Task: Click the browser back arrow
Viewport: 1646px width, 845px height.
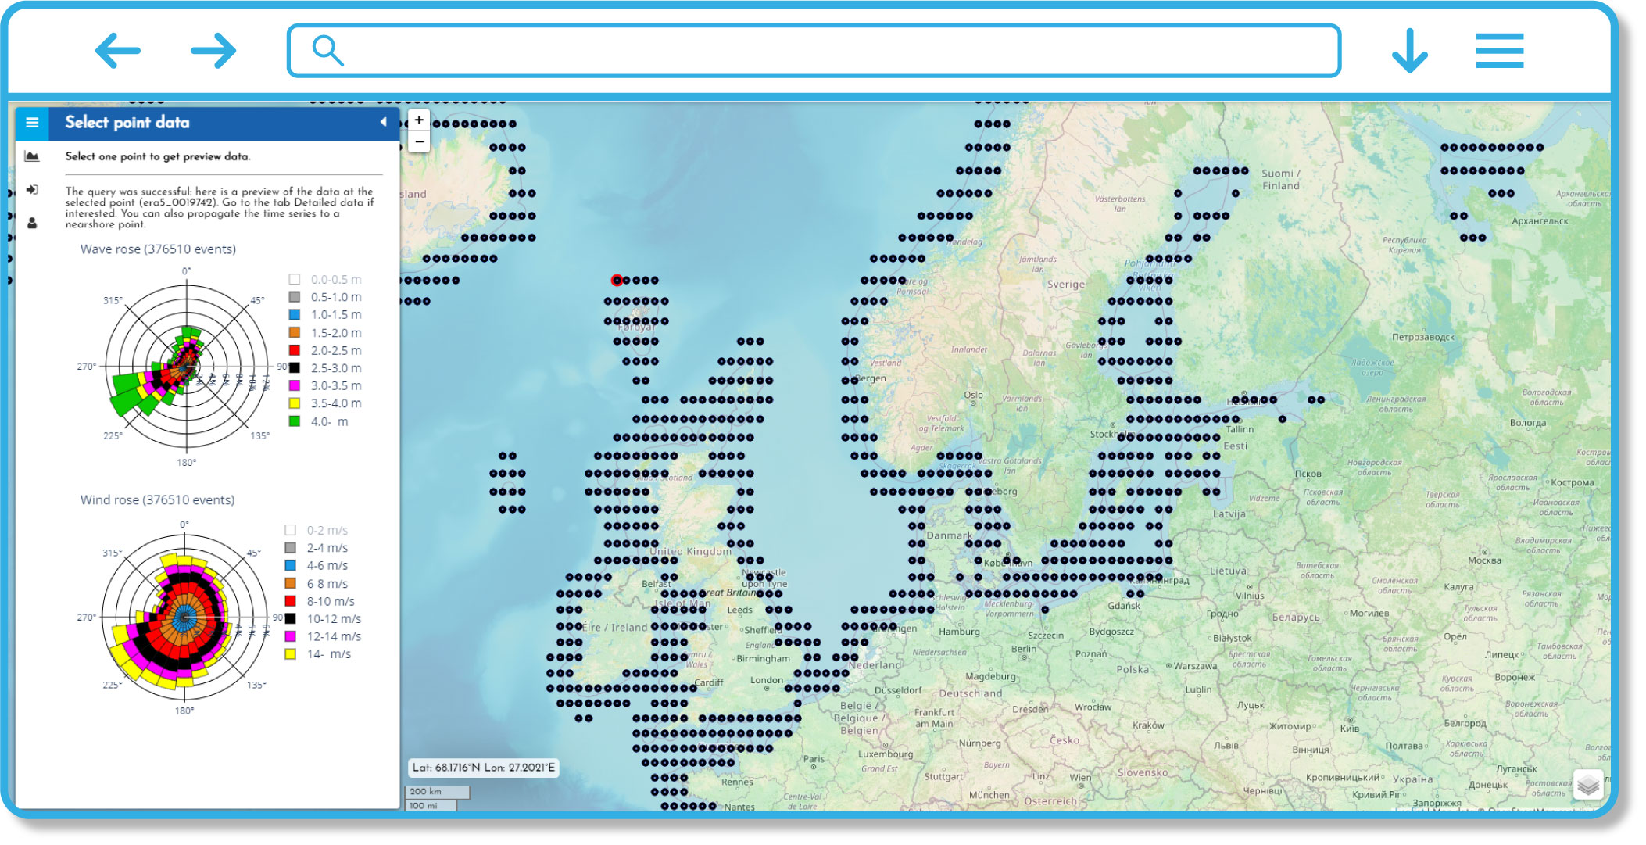Action: [118, 51]
